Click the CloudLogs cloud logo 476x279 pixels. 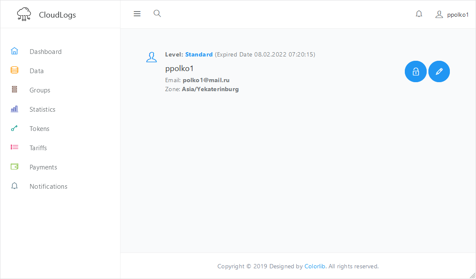24,15
